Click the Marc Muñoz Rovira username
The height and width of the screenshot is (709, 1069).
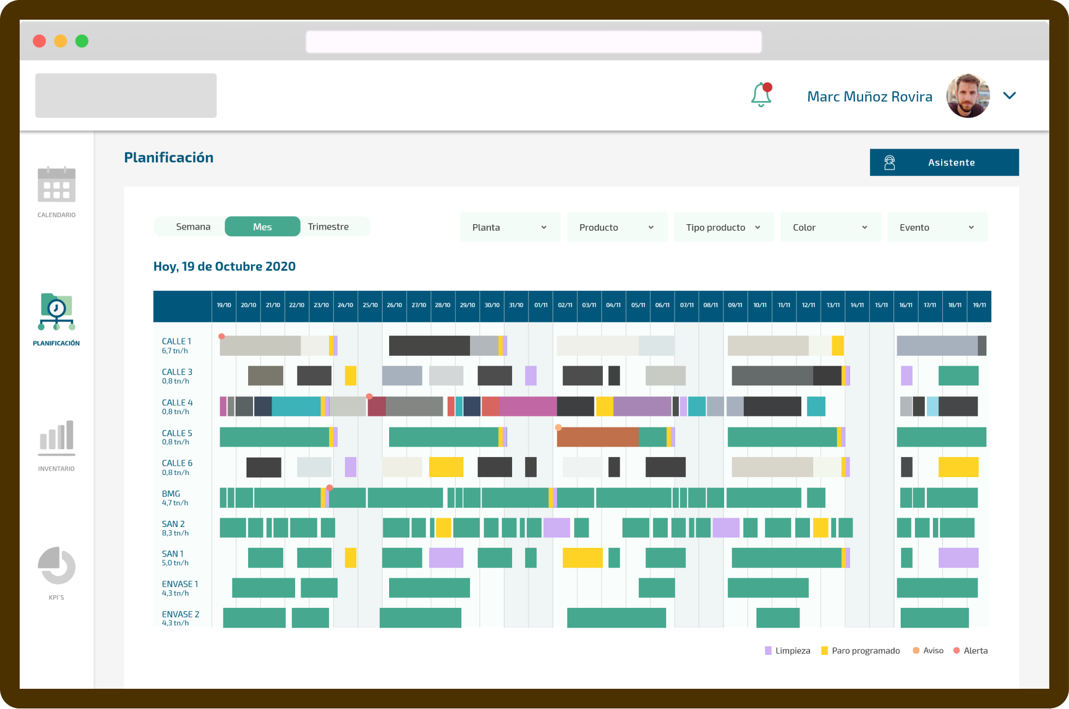870,97
